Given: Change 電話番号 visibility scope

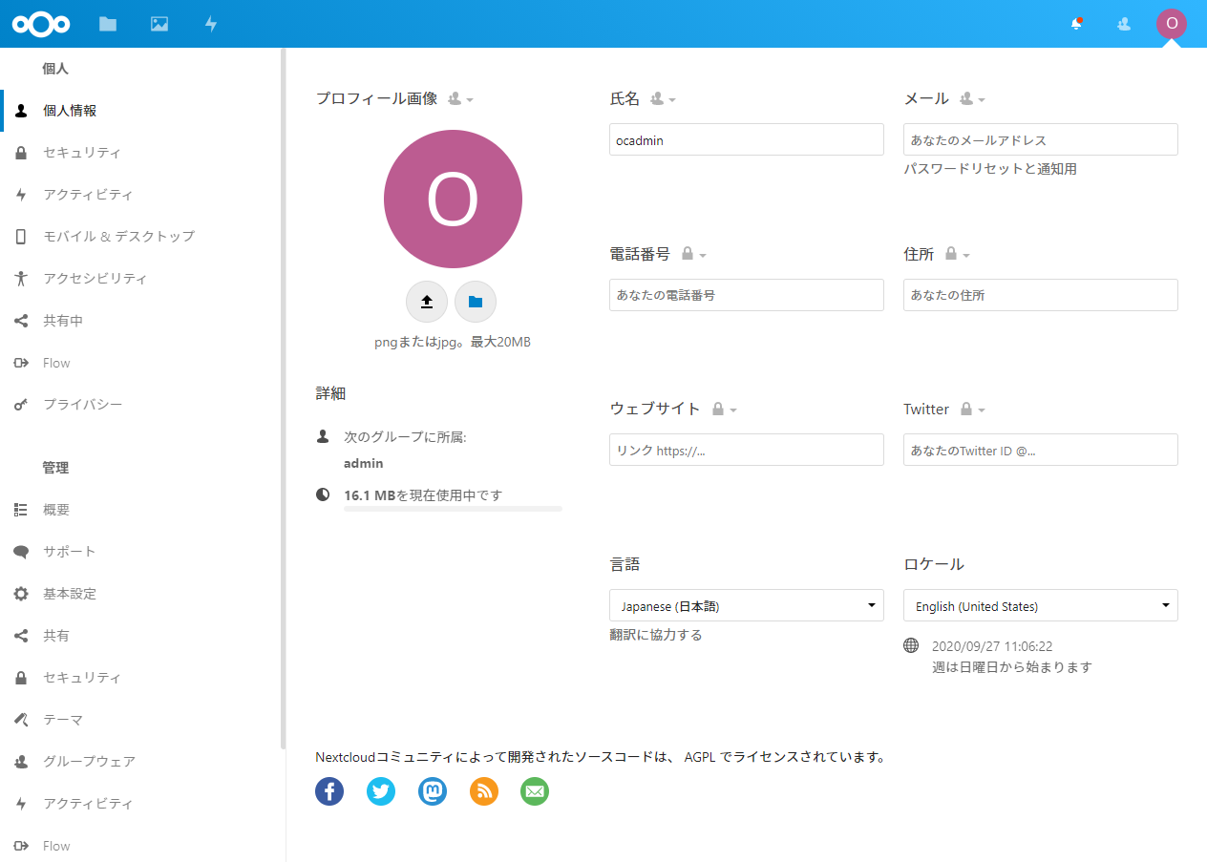Looking at the screenshot, I should [x=693, y=254].
